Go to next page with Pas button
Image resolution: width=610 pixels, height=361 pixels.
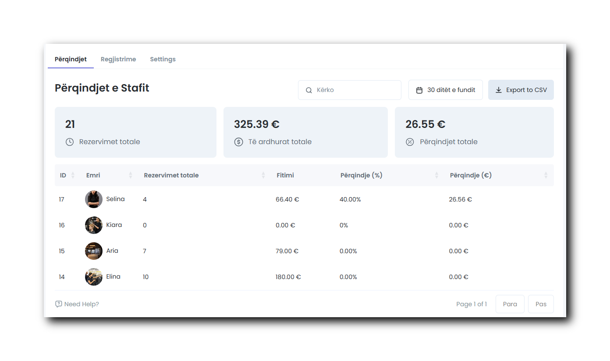click(x=541, y=304)
